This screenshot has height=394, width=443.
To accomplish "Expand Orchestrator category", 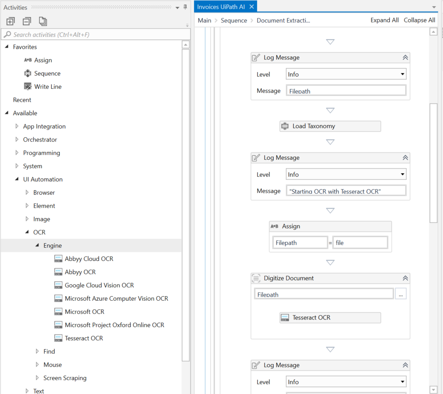I will click(17, 139).
